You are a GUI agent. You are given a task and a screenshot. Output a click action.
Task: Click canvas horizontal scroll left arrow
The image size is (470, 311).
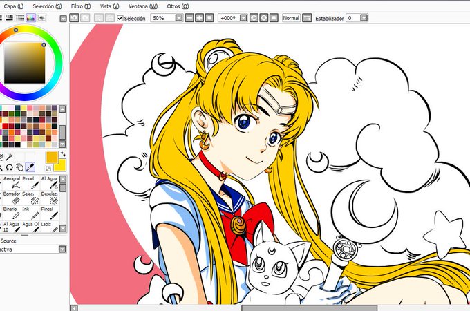[x=74, y=308]
